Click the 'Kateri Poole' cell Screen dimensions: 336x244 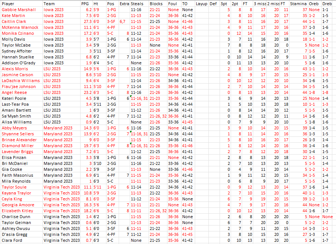21,98
